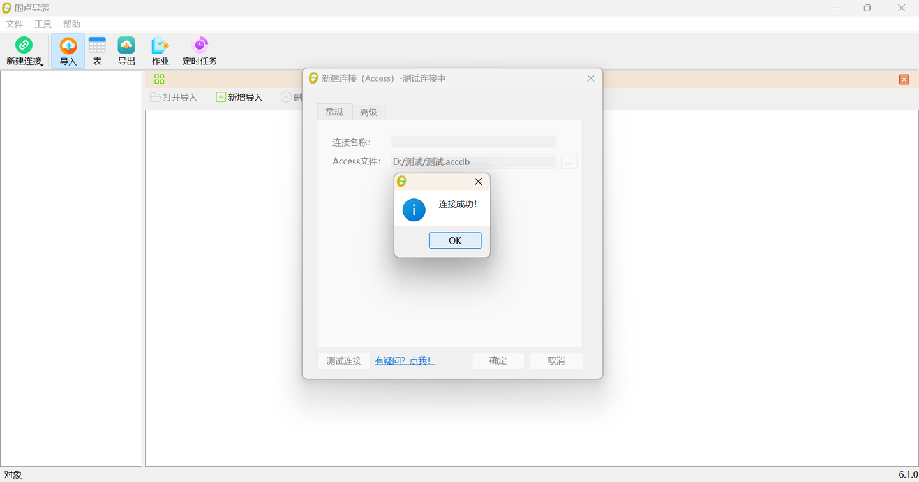Image resolution: width=919 pixels, height=482 pixels.
Task: Click the 的卢导表 app logo in the title bar
Action: click(7, 8)
